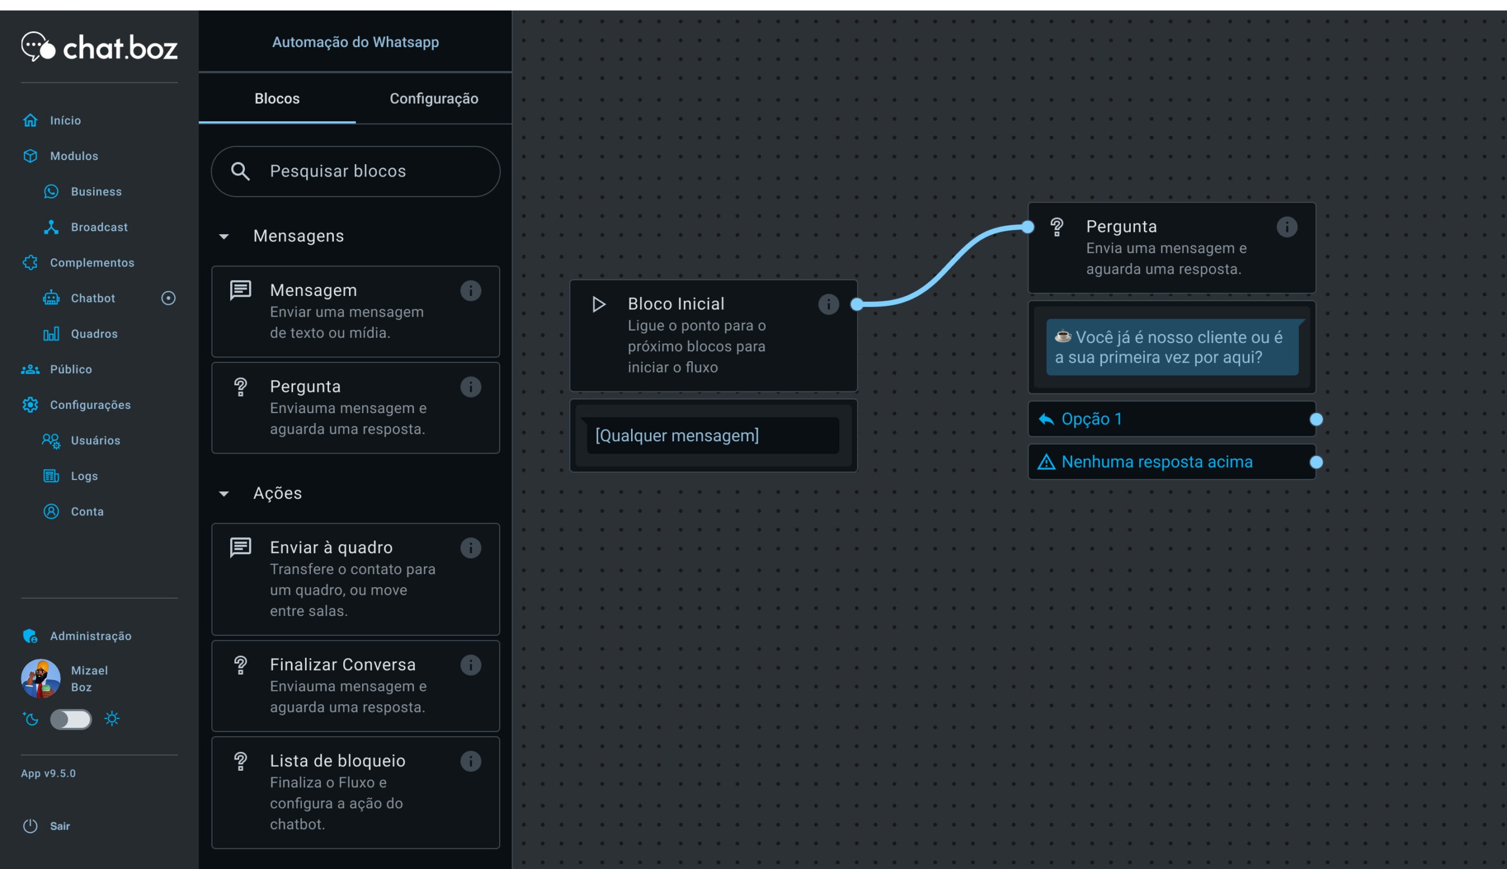This screenshot has width=1507, height=869.
Task: Collapse the Mensagens section
Action: coord(224,237)
